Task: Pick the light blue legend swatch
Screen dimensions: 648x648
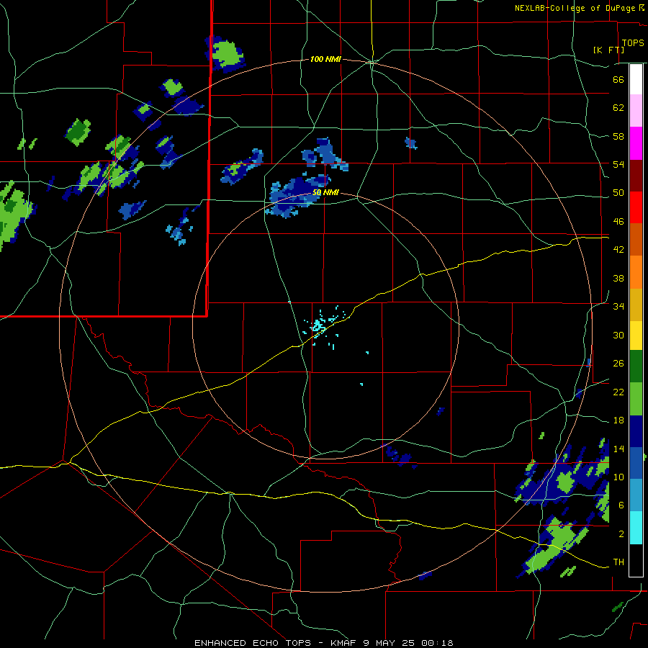Action: 636,495
